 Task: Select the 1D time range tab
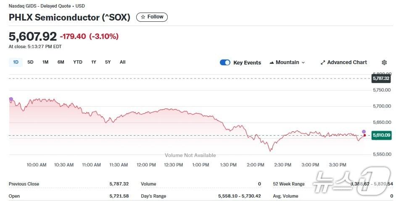click(16, 62)
